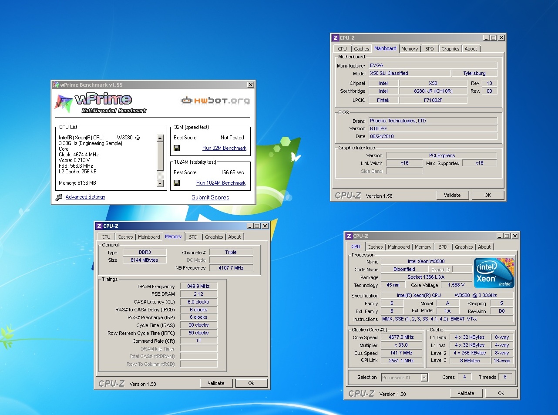558x415 pixels.
Task: Click OK in the Memory CPU-Z window
Action: [251, 383]
